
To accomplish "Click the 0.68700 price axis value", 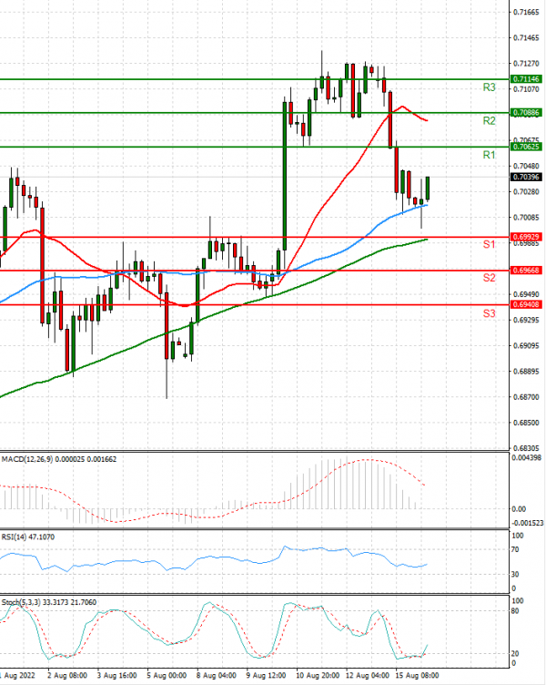I will 526,397.
